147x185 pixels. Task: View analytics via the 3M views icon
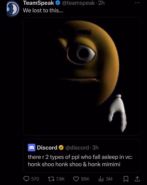(x=101, y=179)
